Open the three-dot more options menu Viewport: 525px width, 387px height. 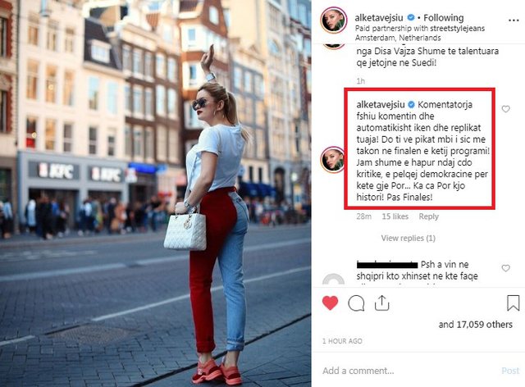click(514, 20)
